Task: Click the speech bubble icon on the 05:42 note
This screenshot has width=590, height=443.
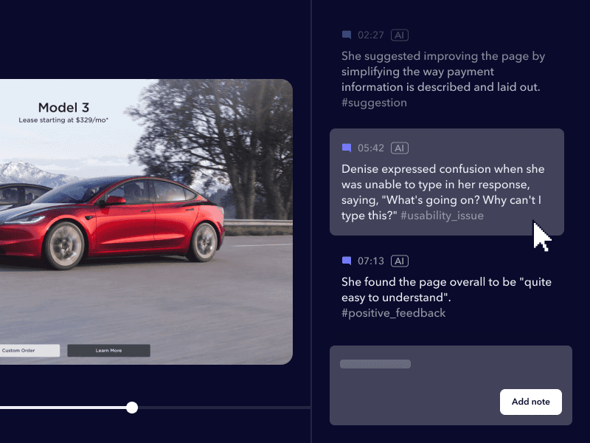Action: (347, 148)
